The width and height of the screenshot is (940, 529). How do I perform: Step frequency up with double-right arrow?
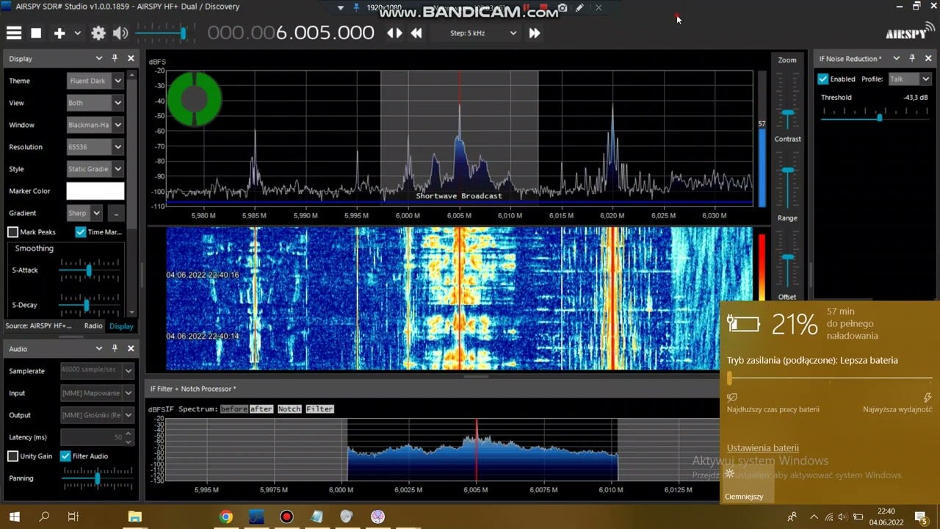click(x=535, y=33)
